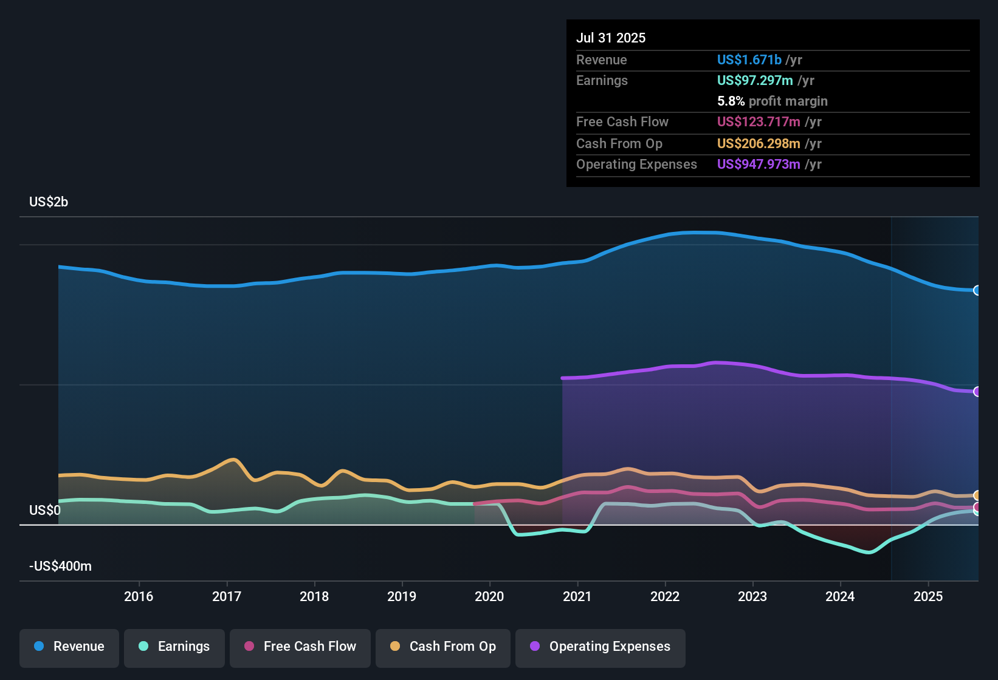The image size is (998, 680).
Task: Click the orange Cash From Op legend dot
Action: 394,647
